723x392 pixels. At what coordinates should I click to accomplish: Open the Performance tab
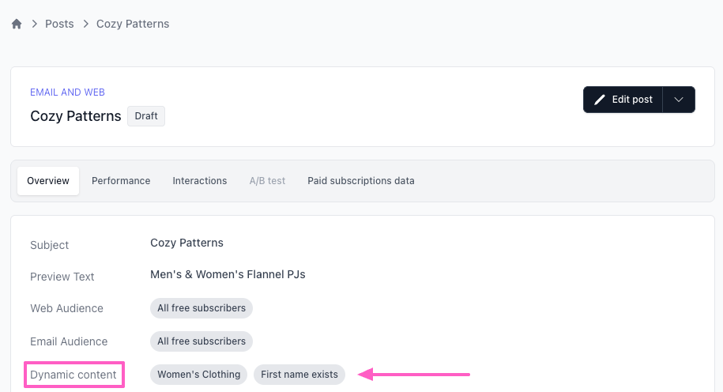(x=121, y=181)
